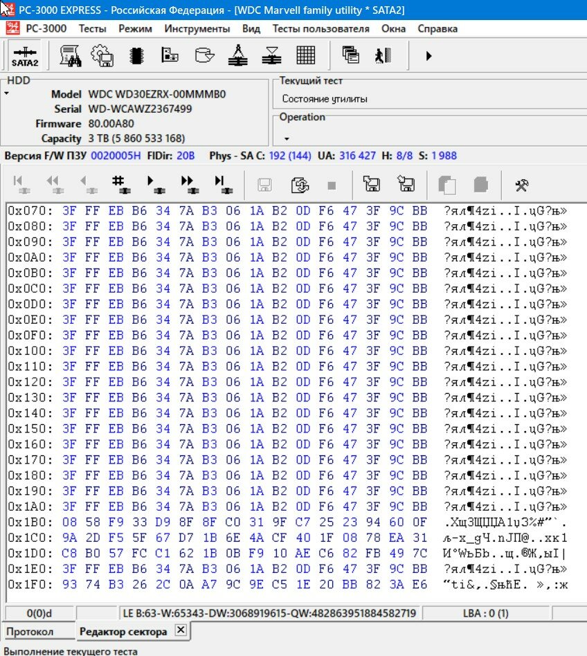Open the hammer and wrench settings icon
This screenshot has height=656, width=587.
pyautogui.click(x=522, y=185)
